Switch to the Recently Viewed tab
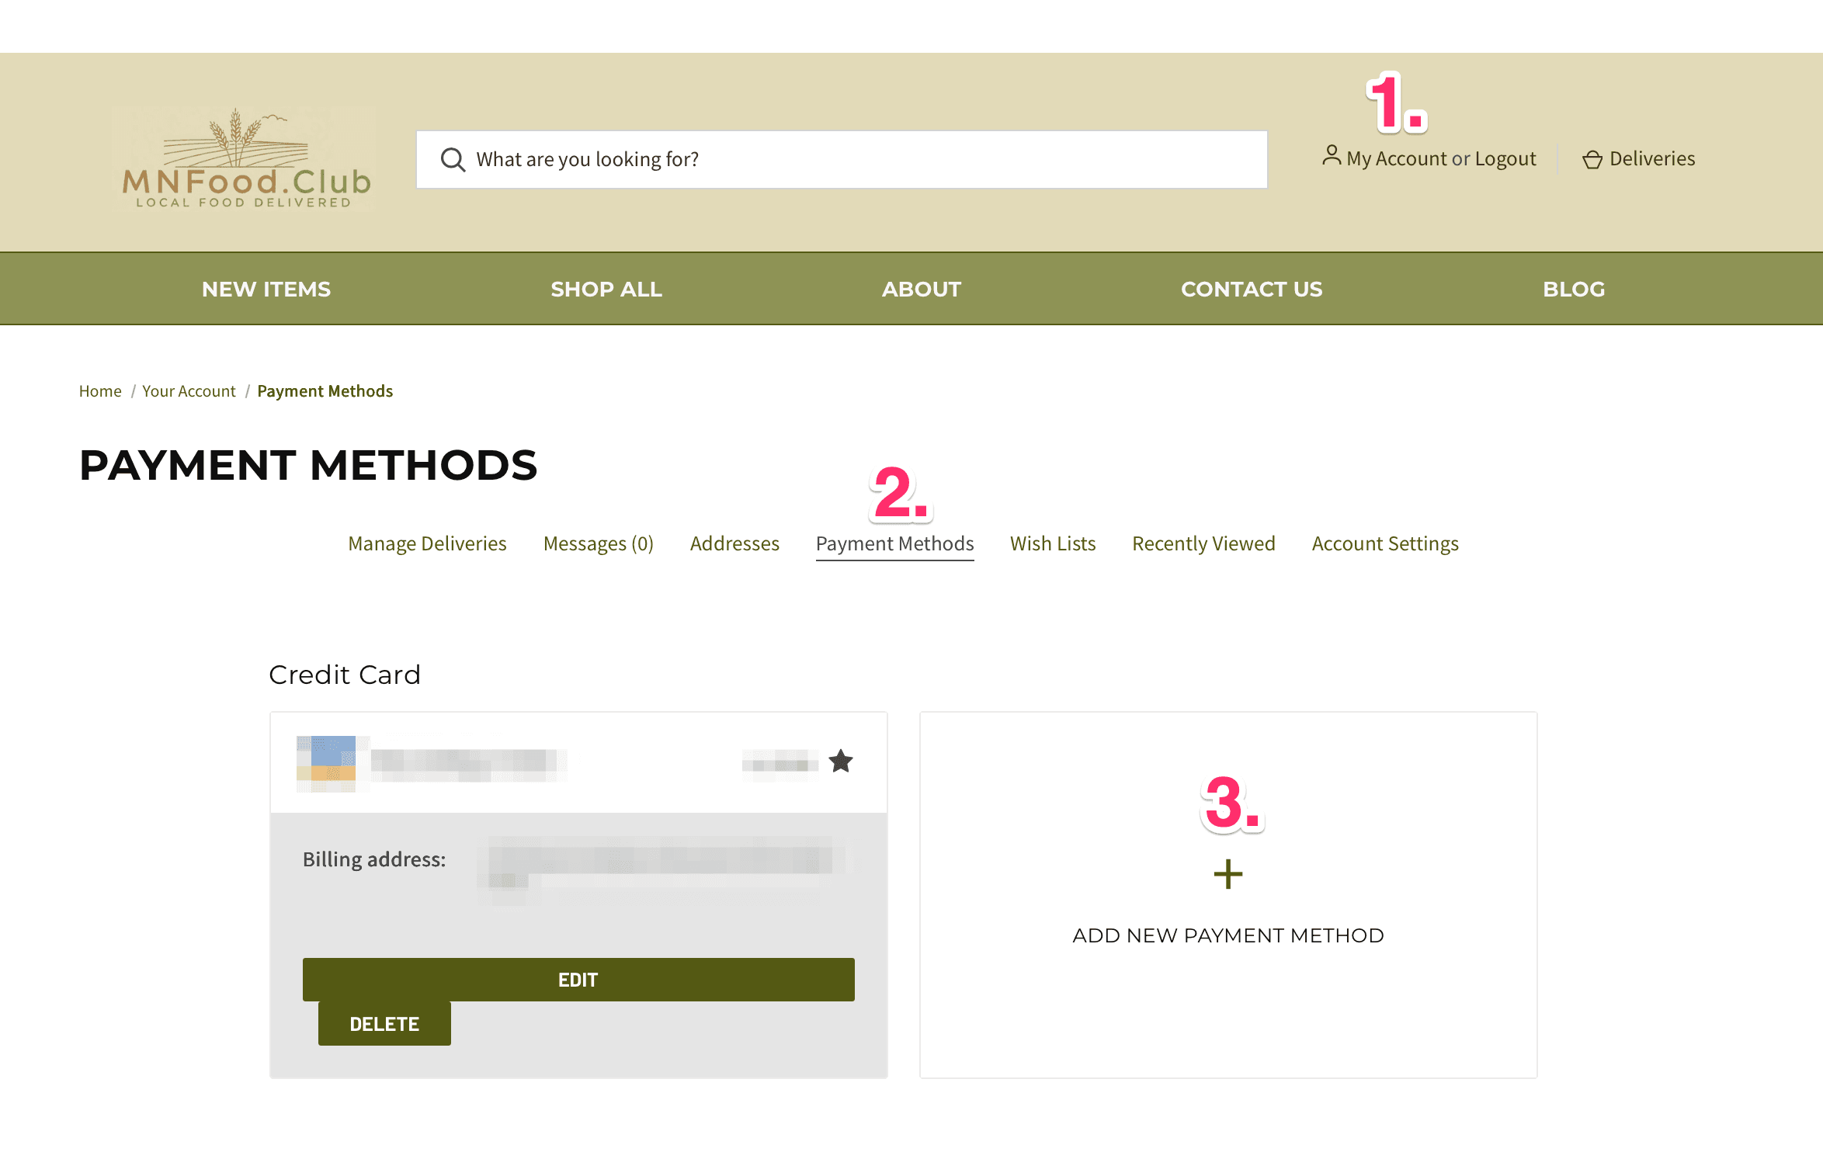The width and height of the screenshot is (1823, 1152). 1203,543
